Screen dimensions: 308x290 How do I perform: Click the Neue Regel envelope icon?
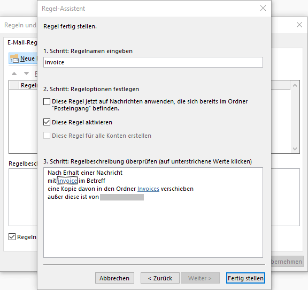coord(14,58)
